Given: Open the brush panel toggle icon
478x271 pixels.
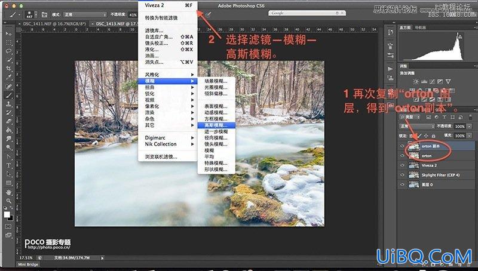Looking at the screenshot, I should [x=44, y=14].
